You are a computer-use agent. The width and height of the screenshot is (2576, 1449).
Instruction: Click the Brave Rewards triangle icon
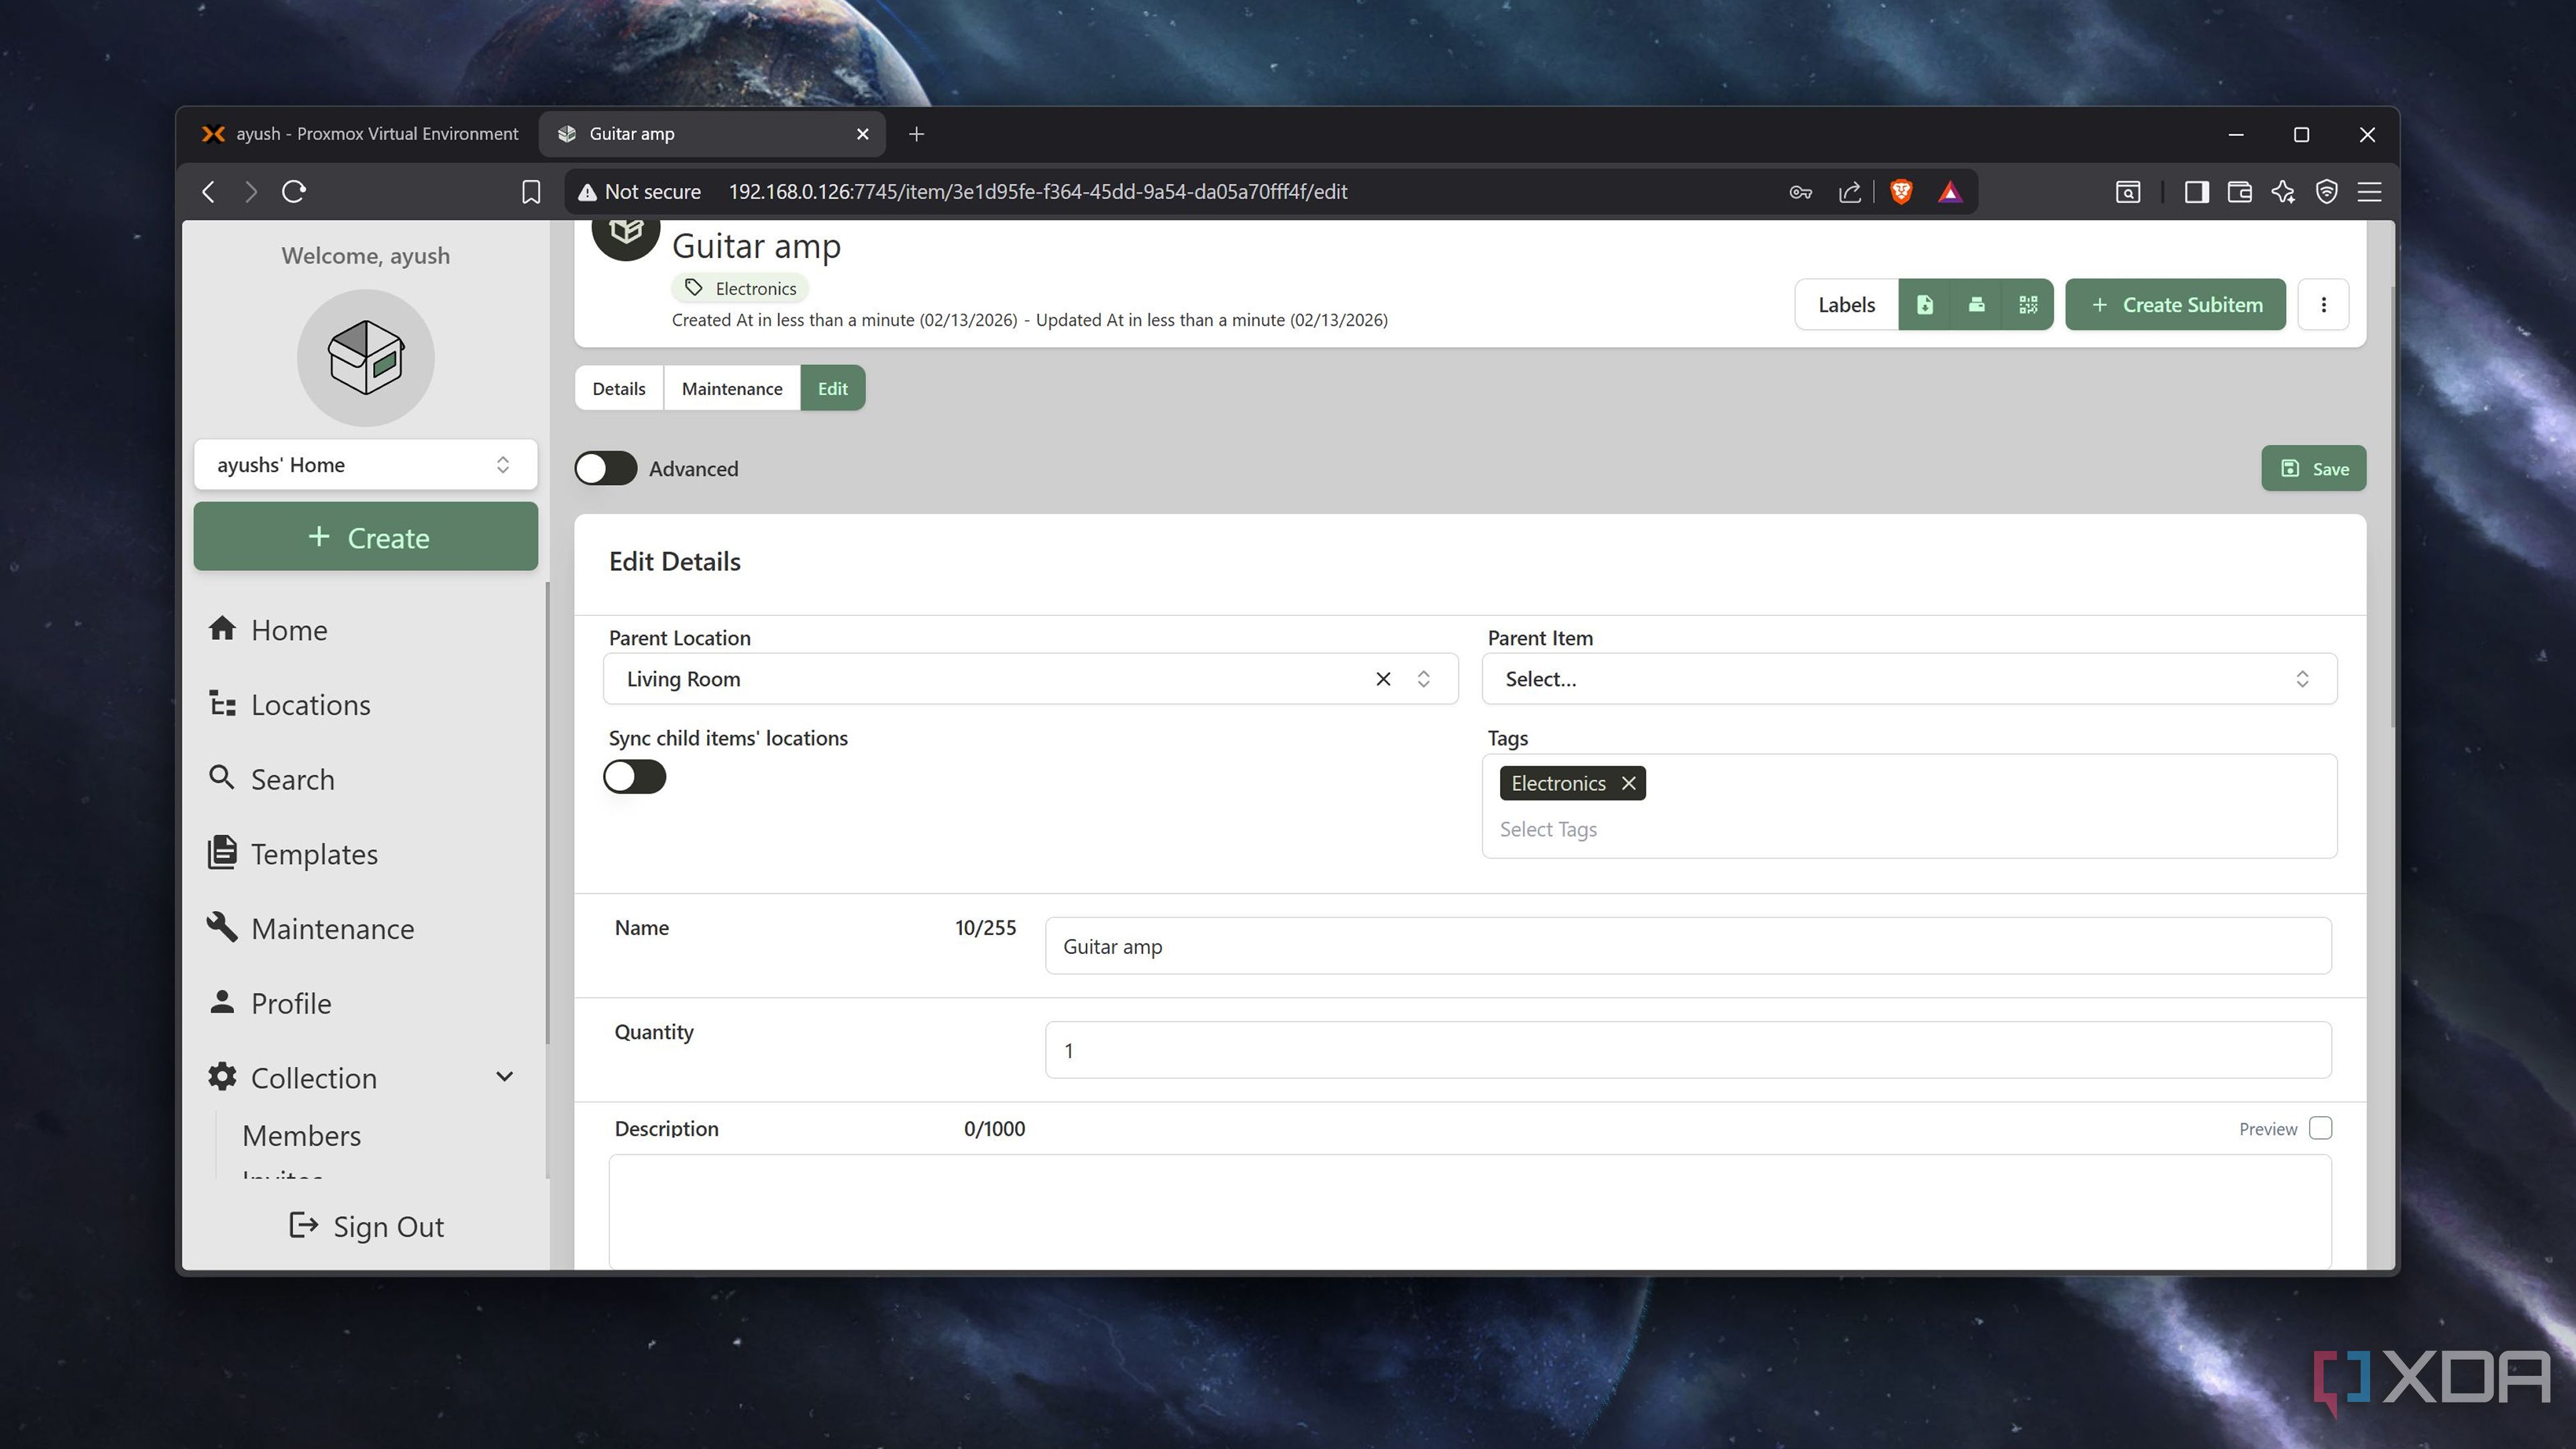point(1950,192)
